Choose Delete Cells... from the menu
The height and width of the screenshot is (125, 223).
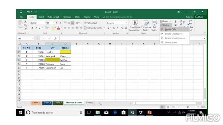(x=175, y=30)
